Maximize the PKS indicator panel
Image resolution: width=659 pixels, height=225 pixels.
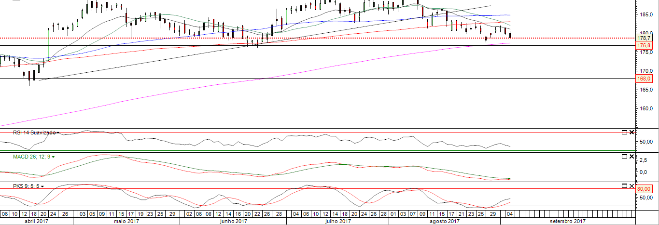pyautogui.click(x=624, y=185)
